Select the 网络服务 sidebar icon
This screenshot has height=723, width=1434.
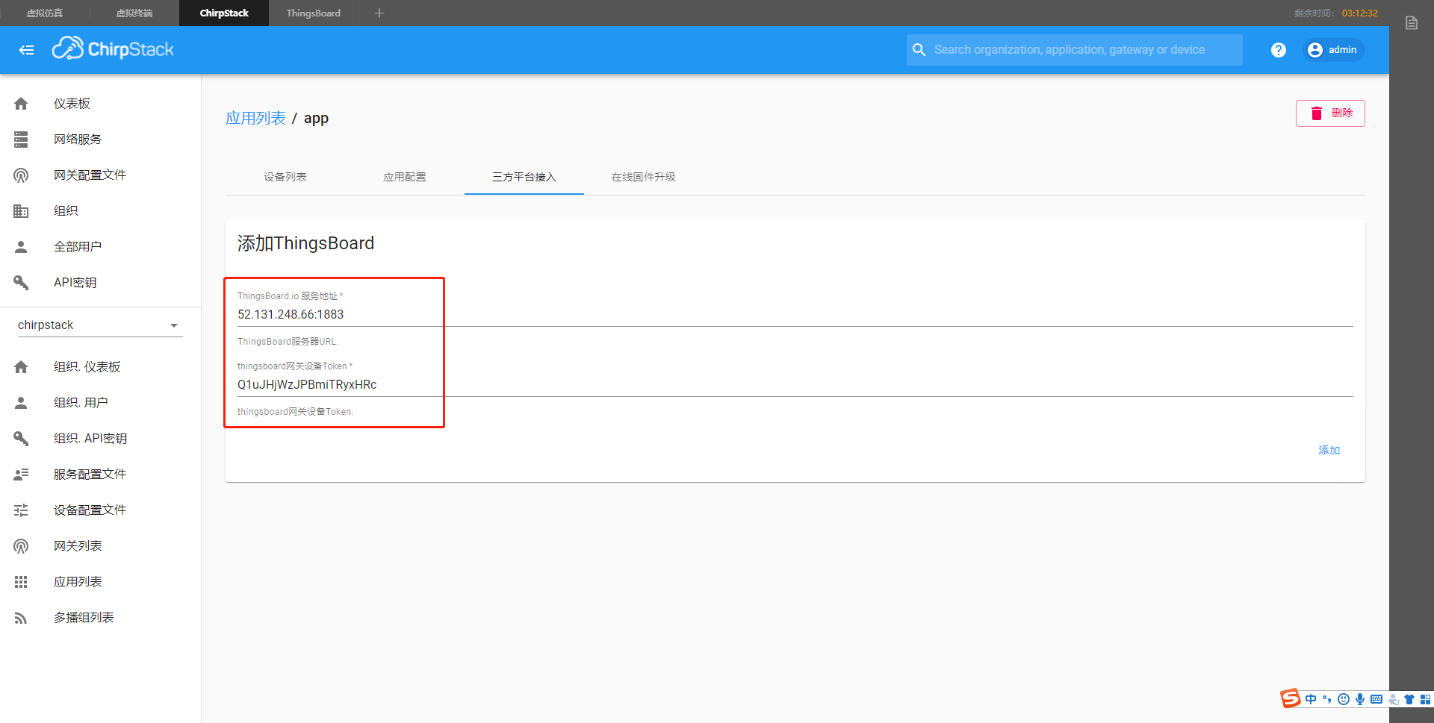click(20, 139)
